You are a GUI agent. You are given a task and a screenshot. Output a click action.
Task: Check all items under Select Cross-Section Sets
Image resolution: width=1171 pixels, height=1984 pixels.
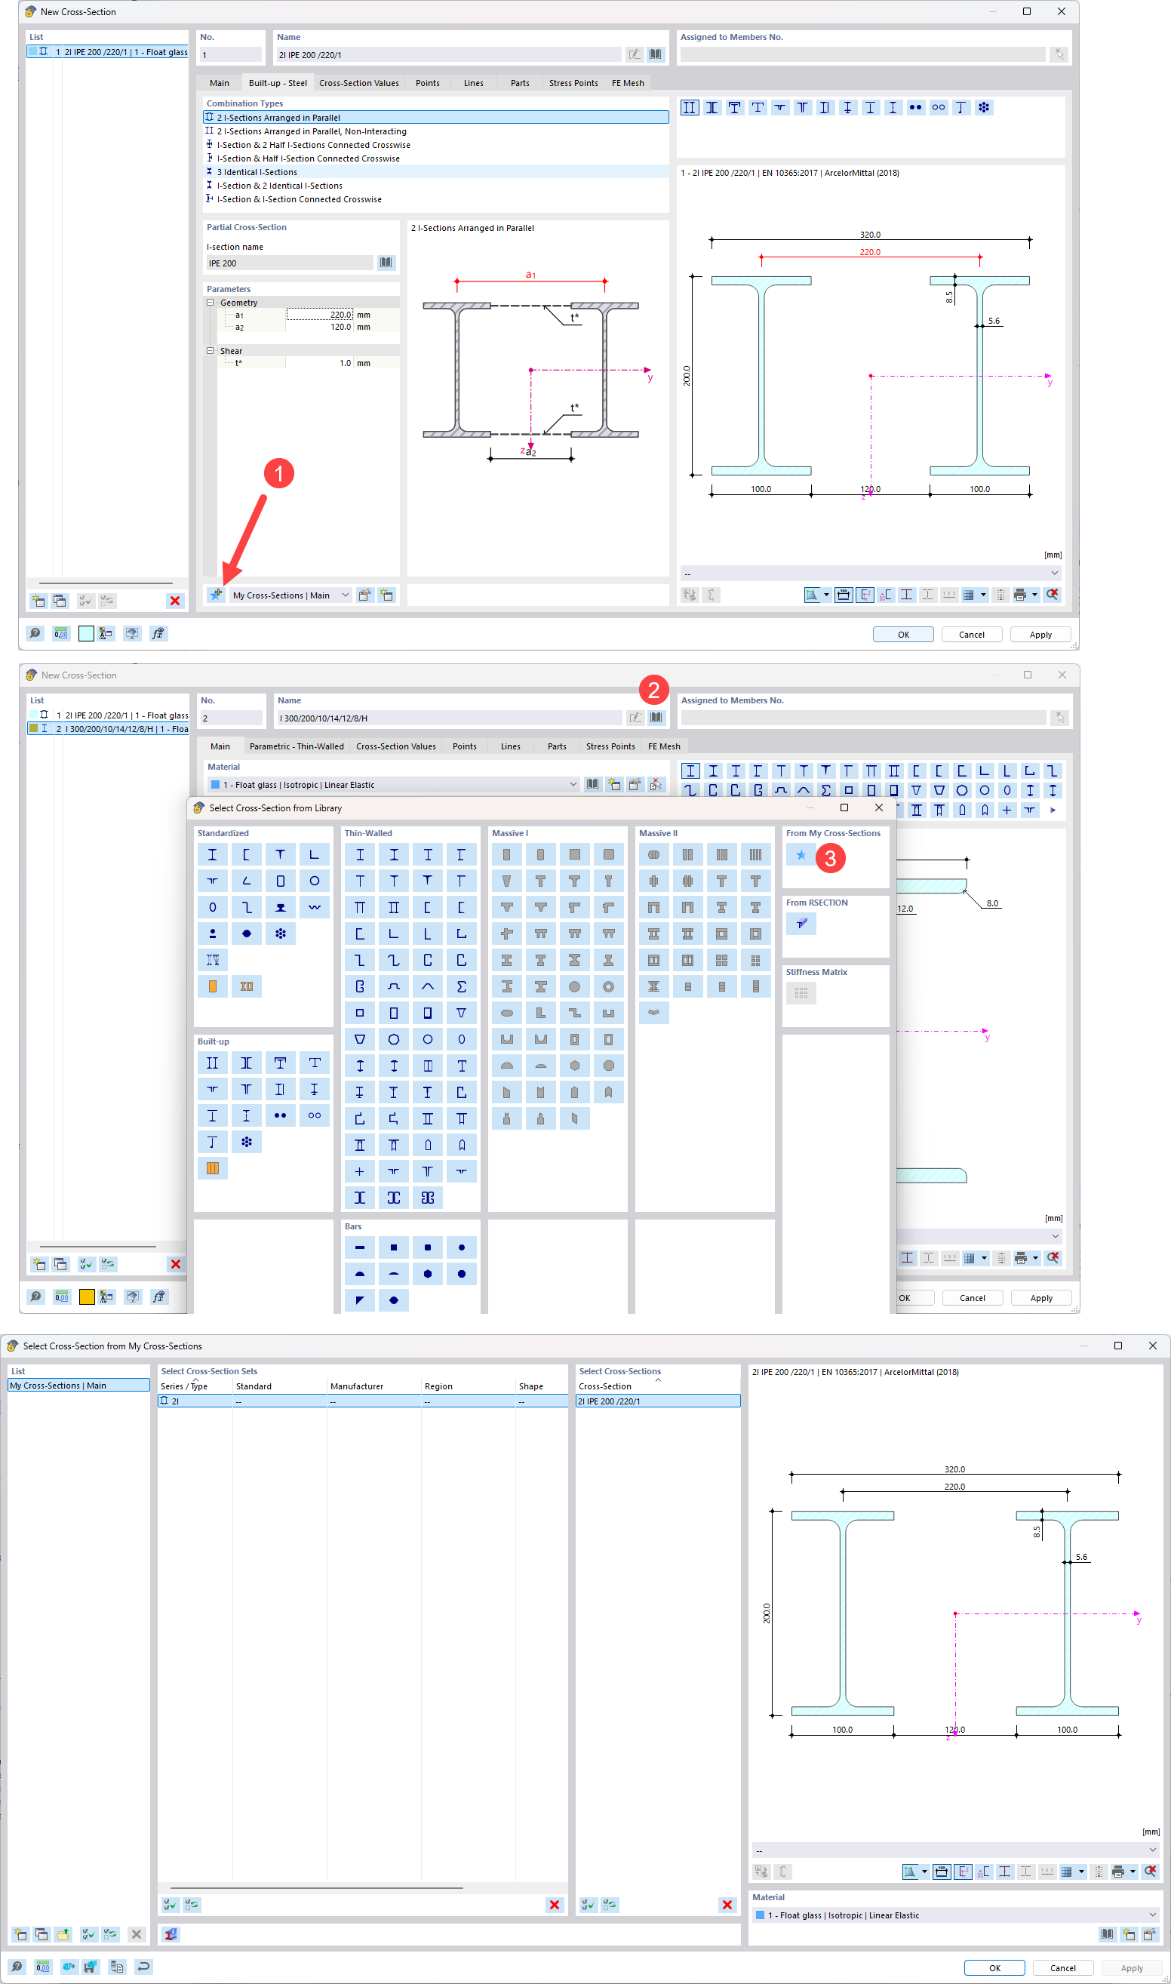(x=171, y=1904)
